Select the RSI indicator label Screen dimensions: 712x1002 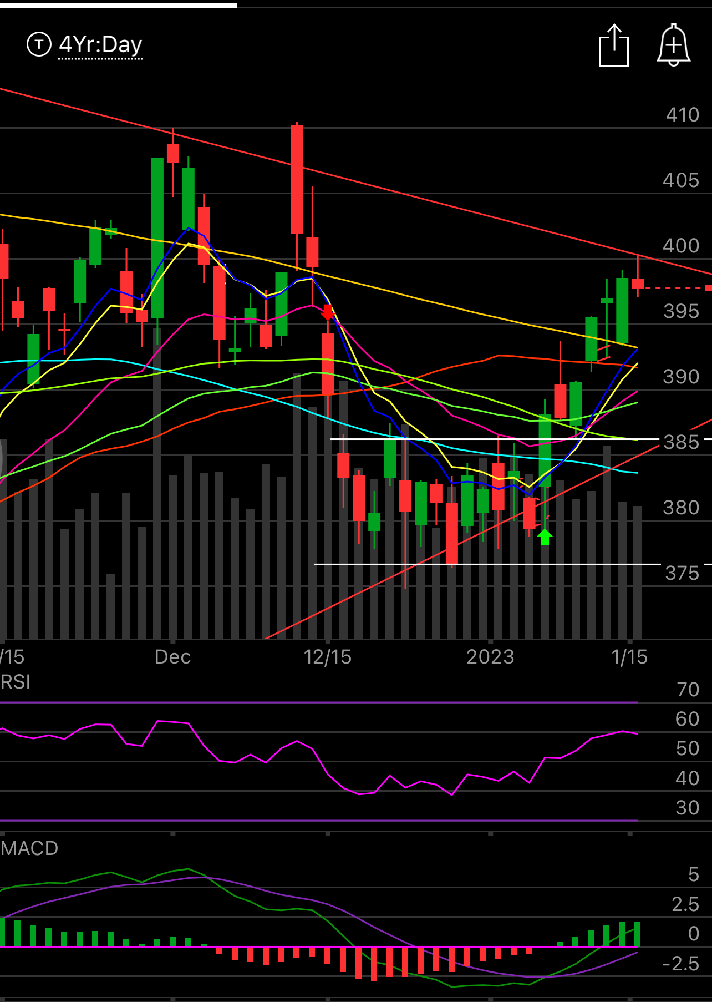(x=15, y=682)
